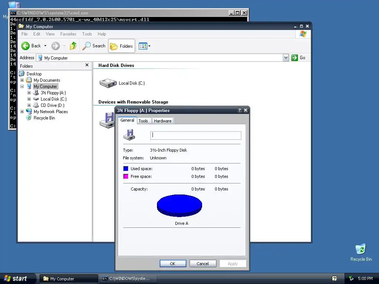Select Local Disk (C:) drive icon in content pane
Screen dimensions: 379x284
point(108,83)
